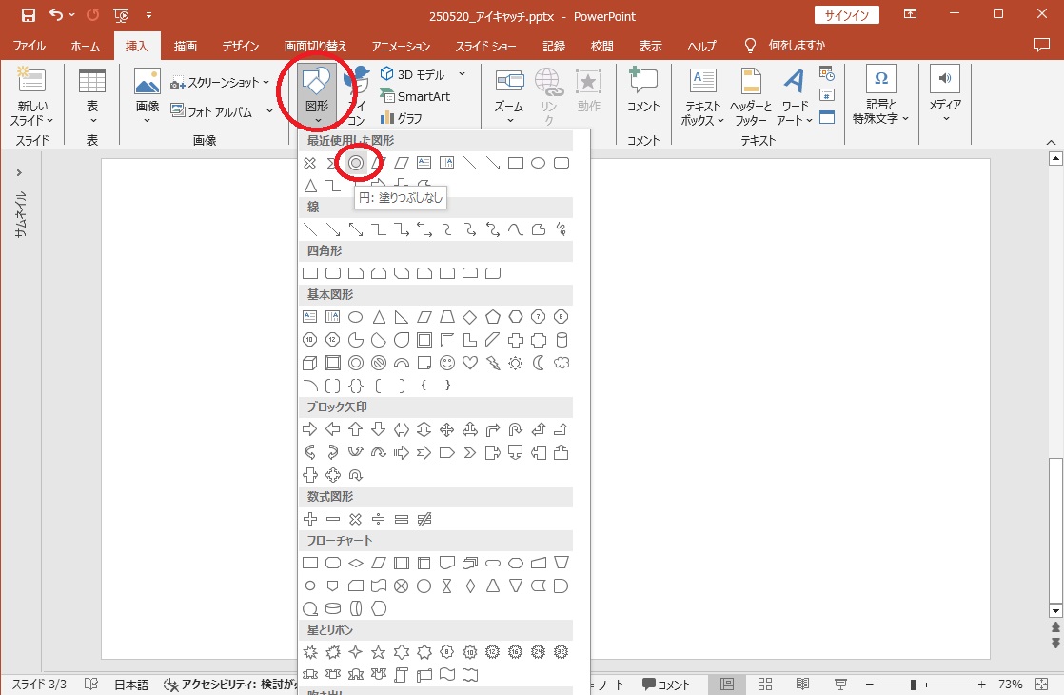The width and height of the screenshot is (1064, 695).
Task: Select the heart shape in Basic Shapes
Action: coord(469,363)
